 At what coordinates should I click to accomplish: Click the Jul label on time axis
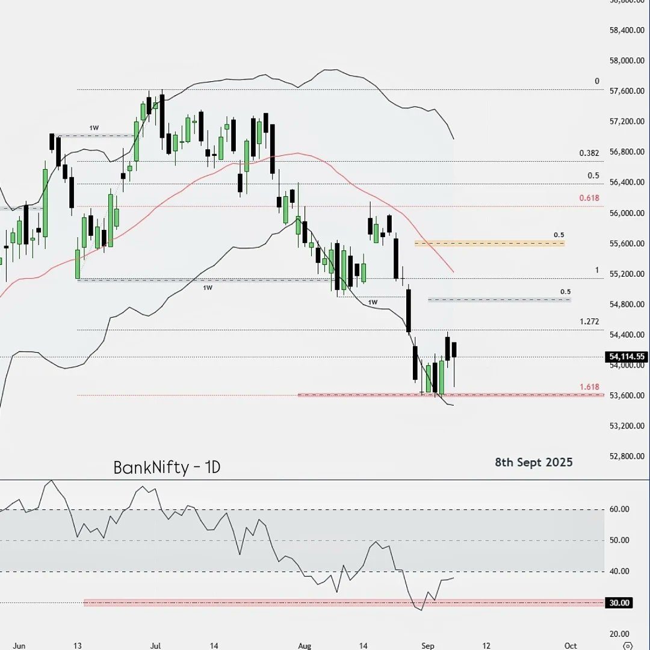[x=155, y=646]
